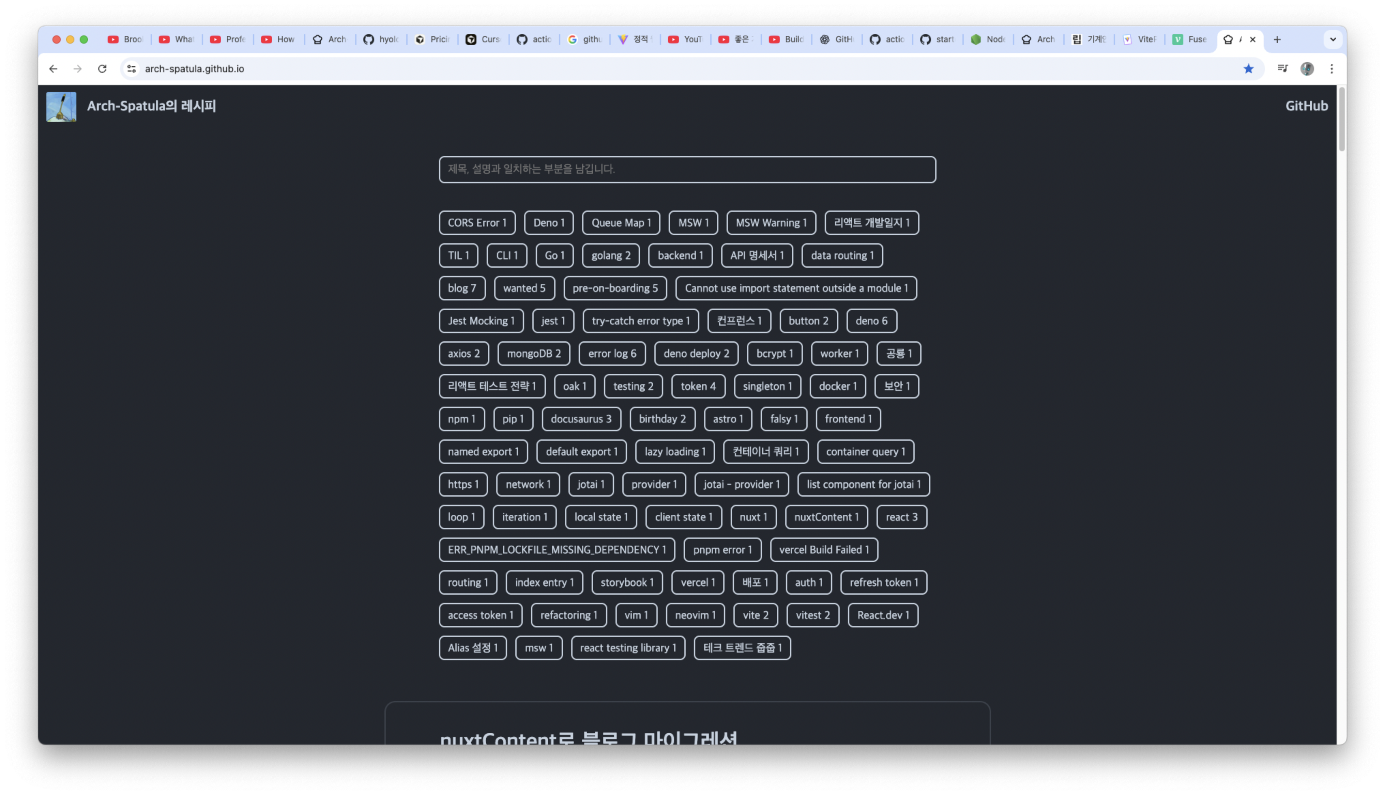Click the media control icon in the toolbar

(x=1282, y=69)
